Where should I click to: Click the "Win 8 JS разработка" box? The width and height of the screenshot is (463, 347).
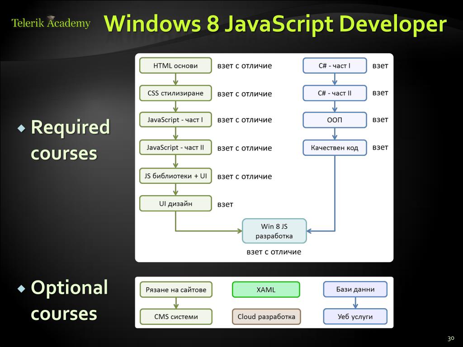274,231
